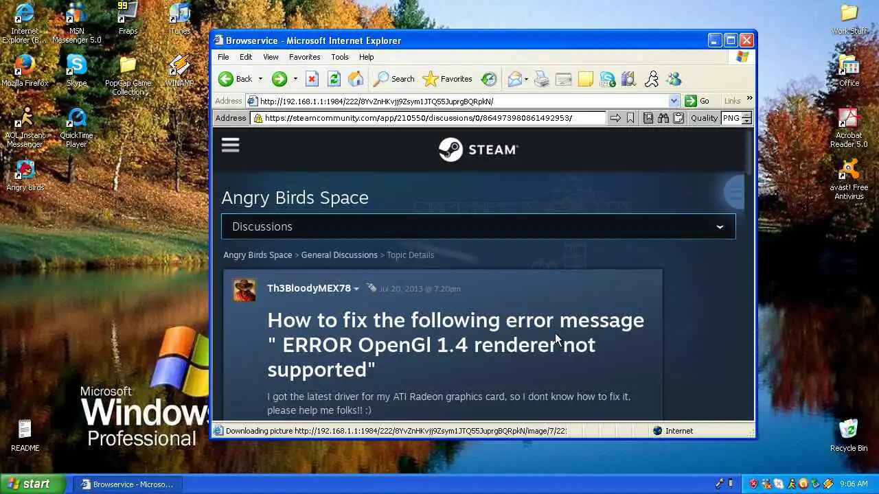
Task: Click the 192.168.1.1 Address bar field
Action: click(x=462, y=101)
